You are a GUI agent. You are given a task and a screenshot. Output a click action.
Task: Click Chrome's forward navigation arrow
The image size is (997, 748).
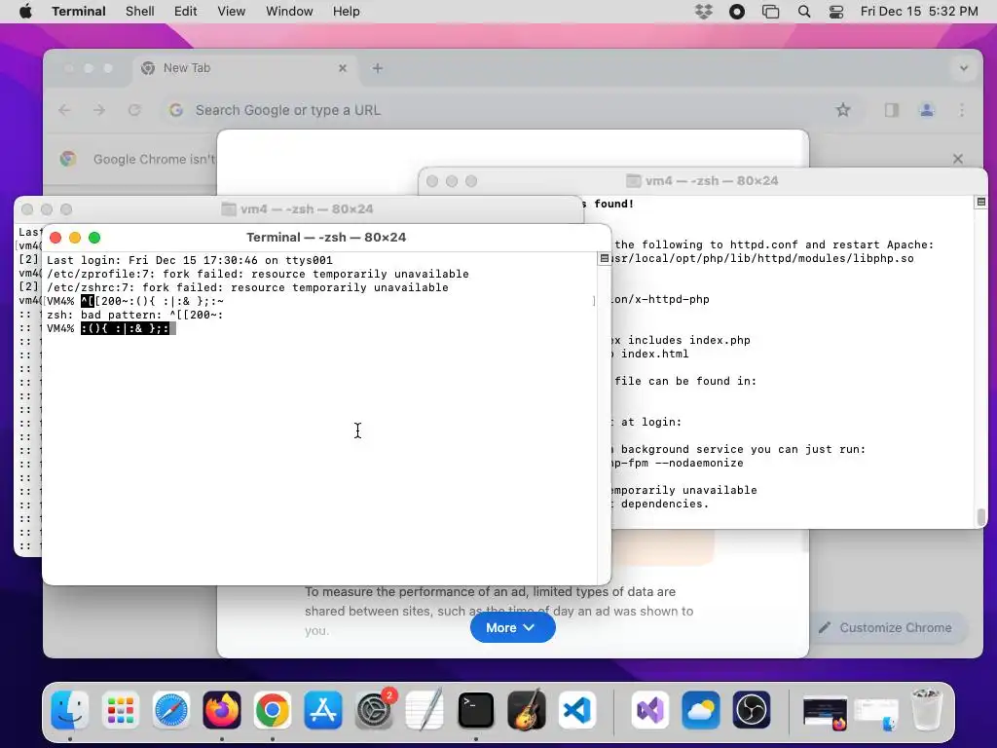click(99, 110)
